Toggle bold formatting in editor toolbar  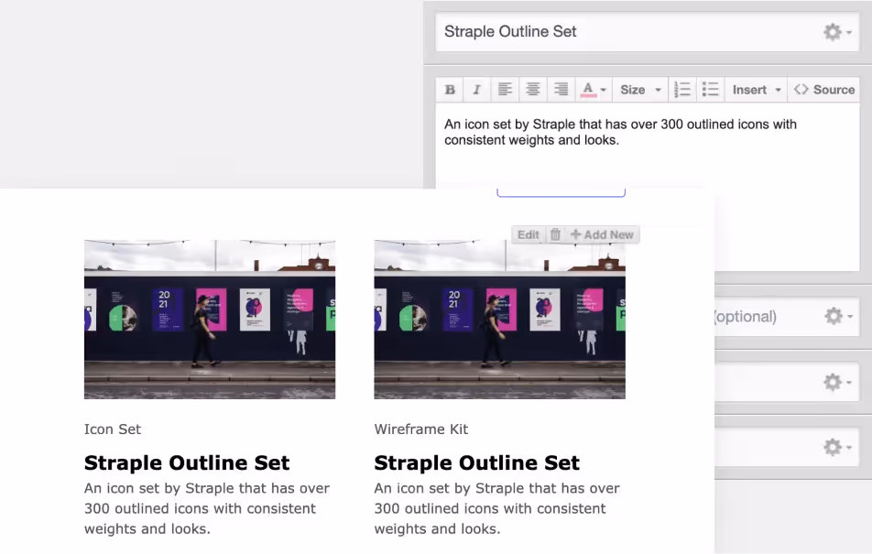point(450,90)
